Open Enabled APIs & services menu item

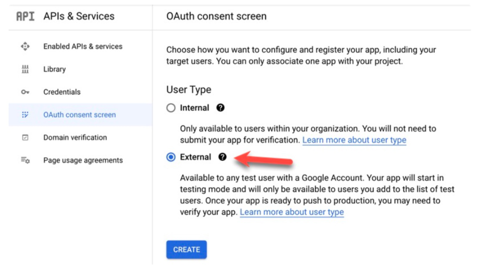(x=80, y=46)
